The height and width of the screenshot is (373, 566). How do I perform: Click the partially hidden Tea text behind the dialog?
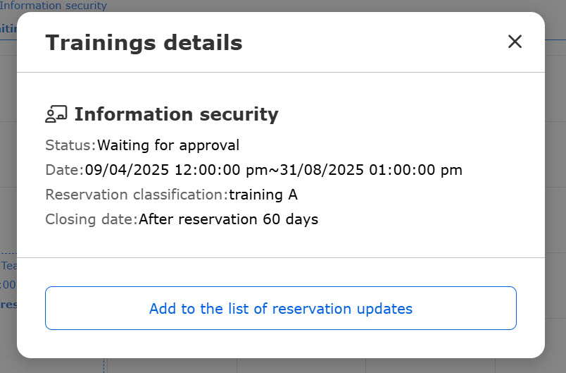(8, 266)
